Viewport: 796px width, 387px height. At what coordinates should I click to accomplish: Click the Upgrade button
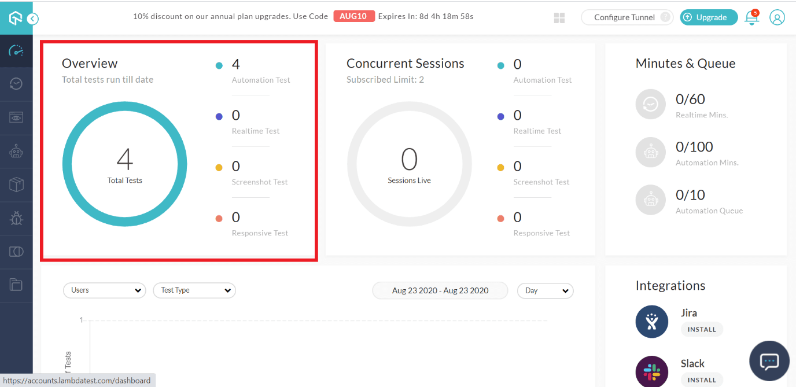709,17
